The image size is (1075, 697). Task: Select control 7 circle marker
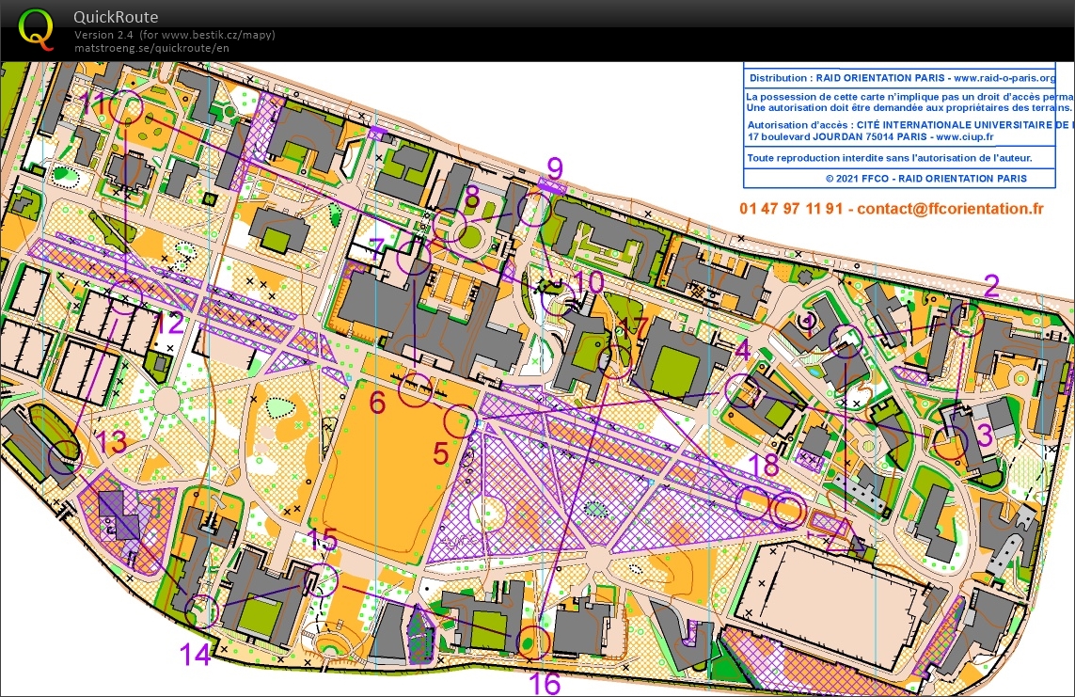pos(414,258)
